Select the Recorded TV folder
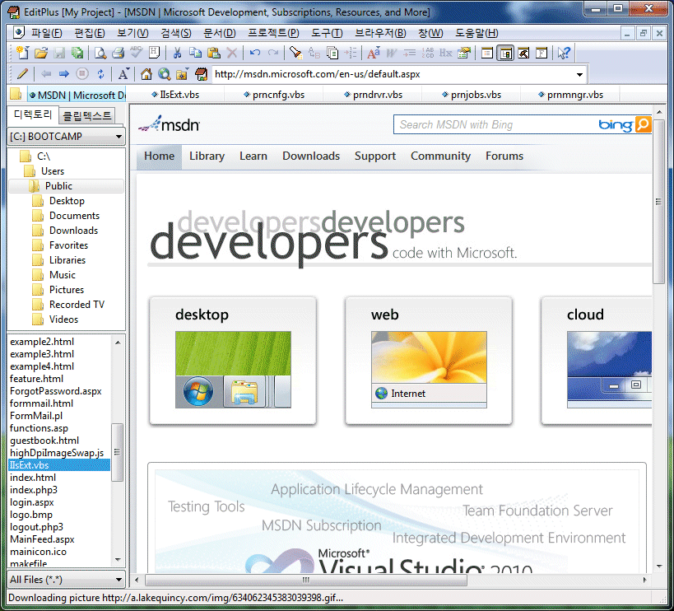 (x=77, y=305)
